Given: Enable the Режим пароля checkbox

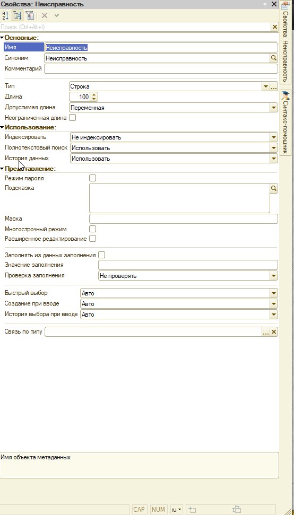Looking at the screenshot, I should (93, 178).
